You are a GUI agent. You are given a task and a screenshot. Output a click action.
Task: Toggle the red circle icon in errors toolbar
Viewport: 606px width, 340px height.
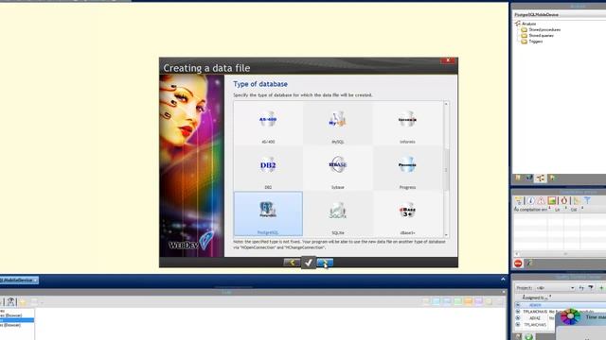[564, 200]
